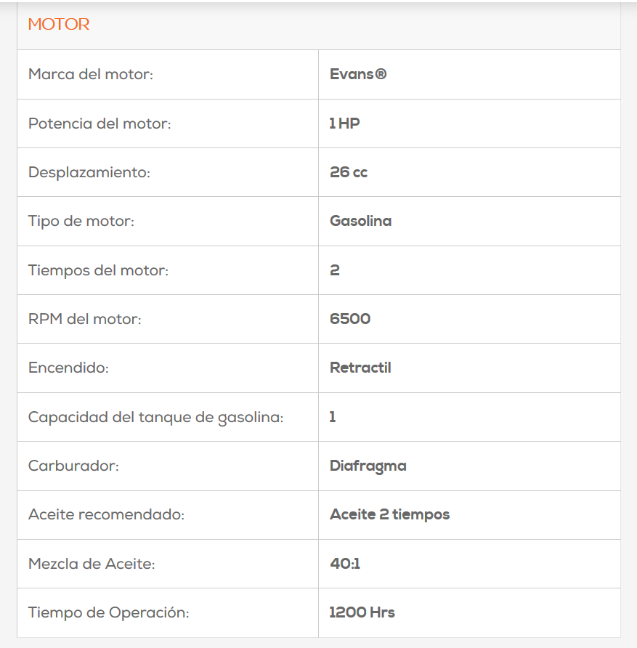Select the 'Diafragma' carburetor value
Image resolution: width=637 pixels, height=648 pixels.
tap(368, 466)
